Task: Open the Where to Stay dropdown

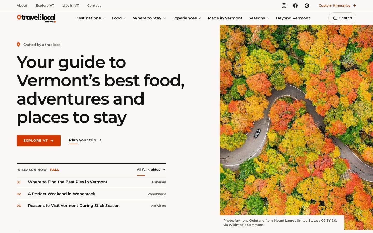Action: [x=149, y=18]
